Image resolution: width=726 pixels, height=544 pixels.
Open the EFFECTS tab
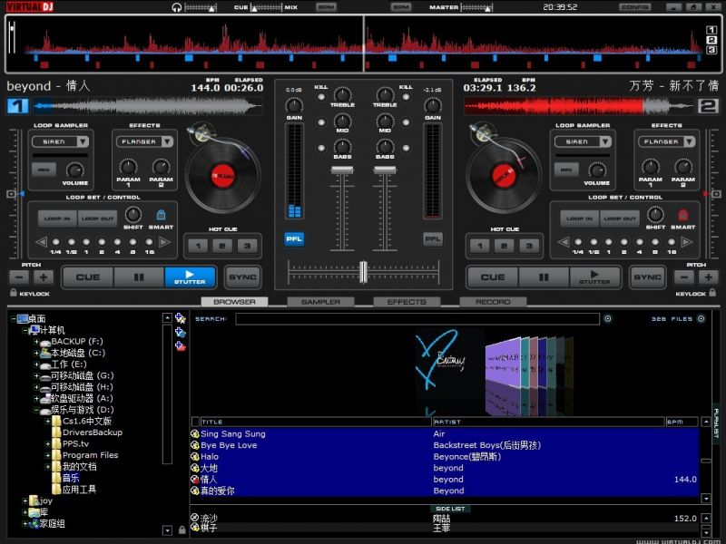point(406,302)
